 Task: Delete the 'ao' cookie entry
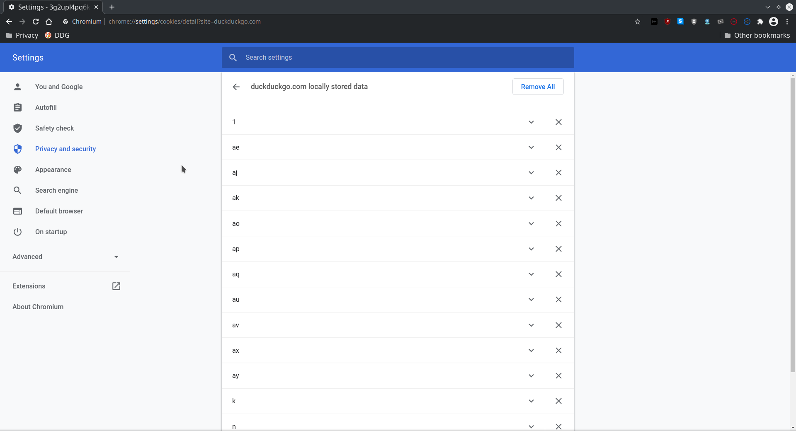click(x=558, y=223)
